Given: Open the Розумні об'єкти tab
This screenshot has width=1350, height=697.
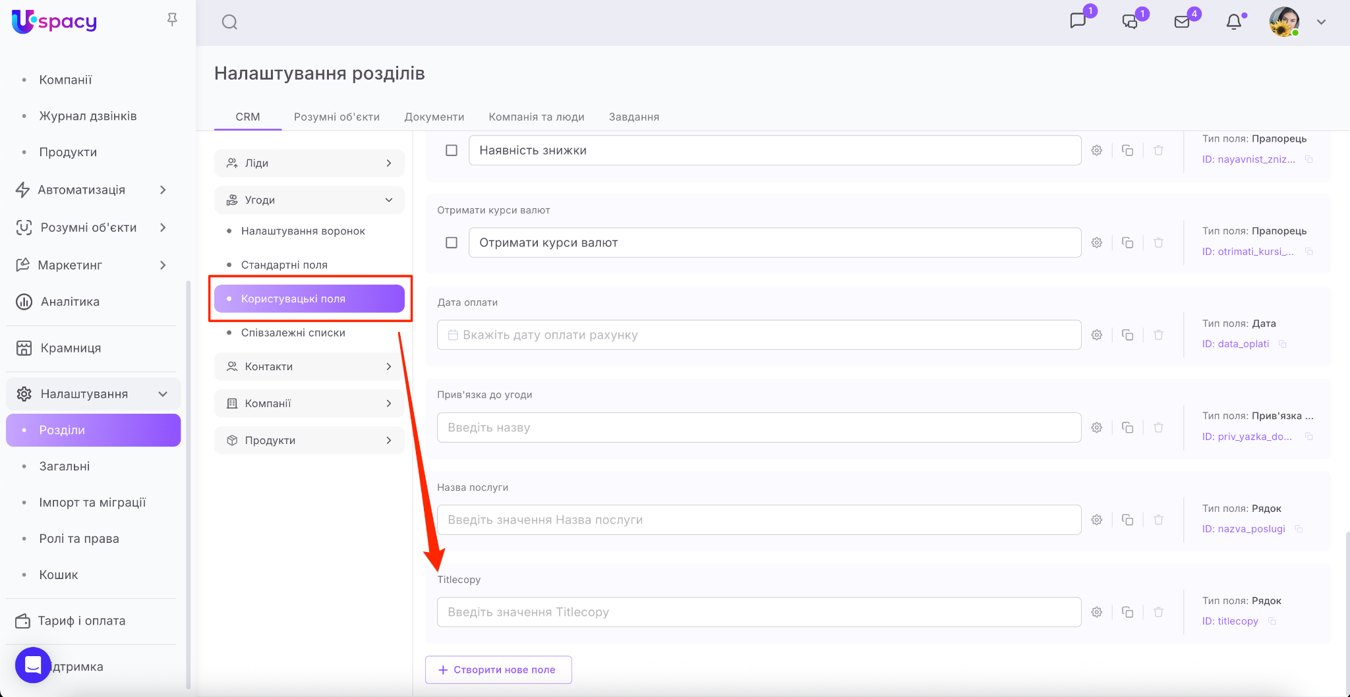Looking at the screenshot, I should [336, 117].
